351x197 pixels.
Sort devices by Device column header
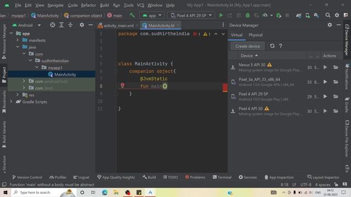pyautogui.click(x=249, y=56)
